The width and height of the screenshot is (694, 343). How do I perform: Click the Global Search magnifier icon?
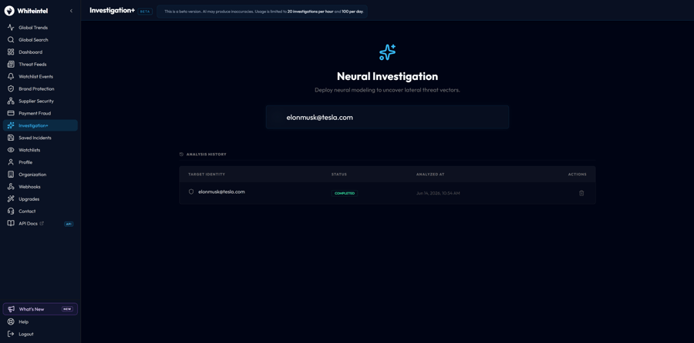click(x=11, y=40)
